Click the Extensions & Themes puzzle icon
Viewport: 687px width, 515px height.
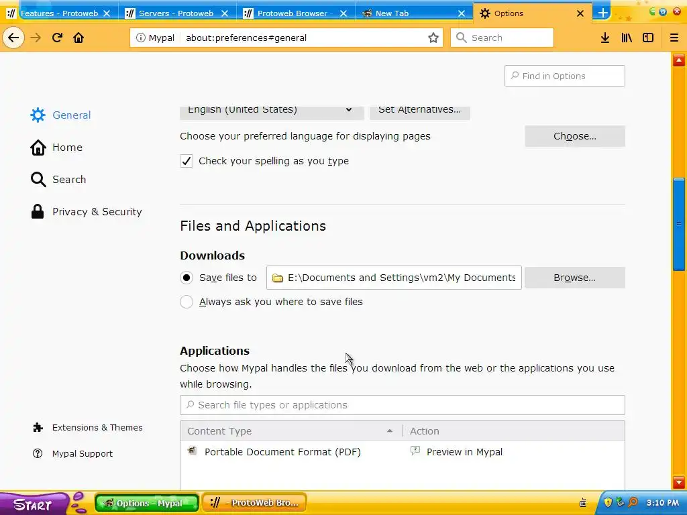[38, 427]
